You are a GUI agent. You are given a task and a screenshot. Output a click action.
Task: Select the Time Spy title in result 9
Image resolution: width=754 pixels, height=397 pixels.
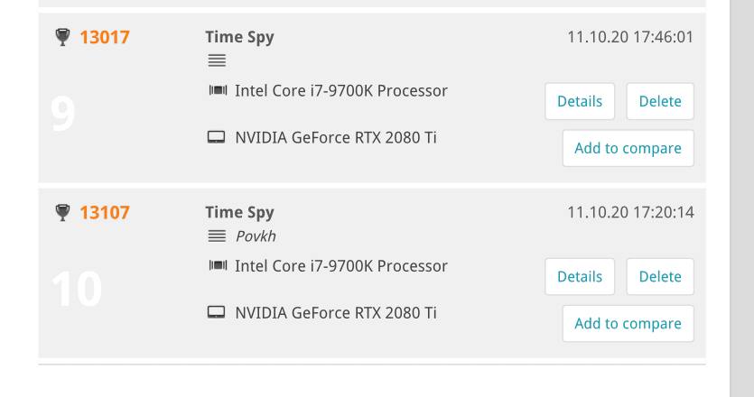pyautogui.click(x=239, y=38)
